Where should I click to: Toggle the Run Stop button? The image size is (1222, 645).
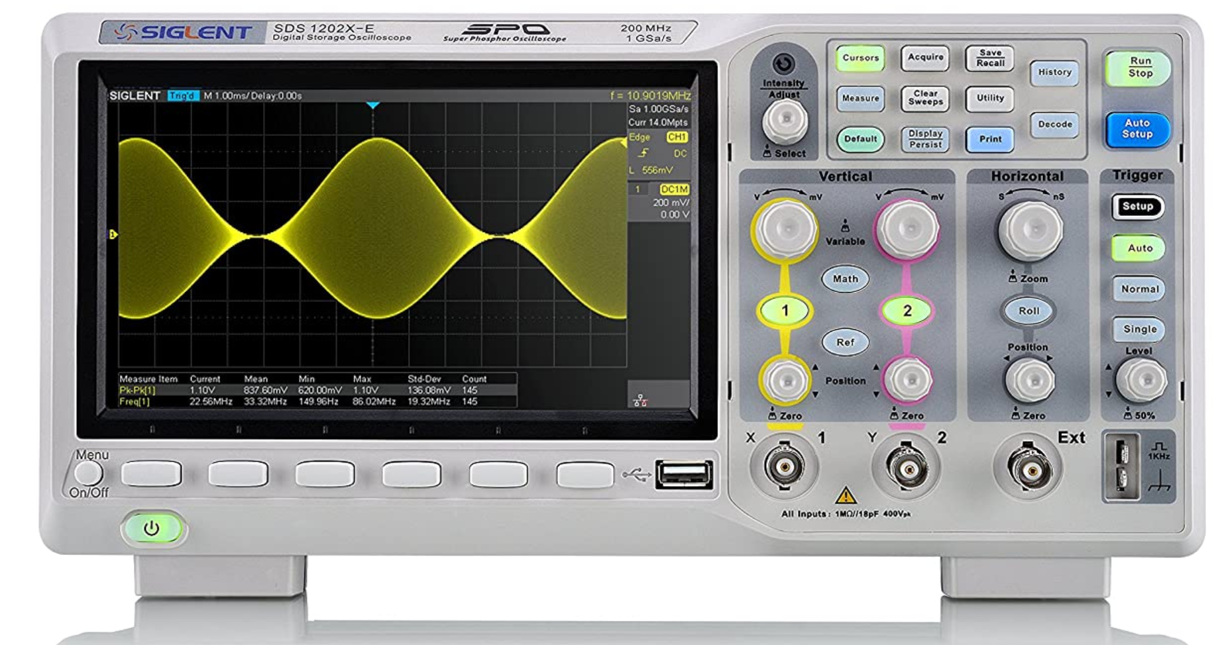tap(1139, 68)
